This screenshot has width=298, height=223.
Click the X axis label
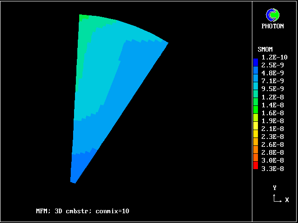coord(287,200)
